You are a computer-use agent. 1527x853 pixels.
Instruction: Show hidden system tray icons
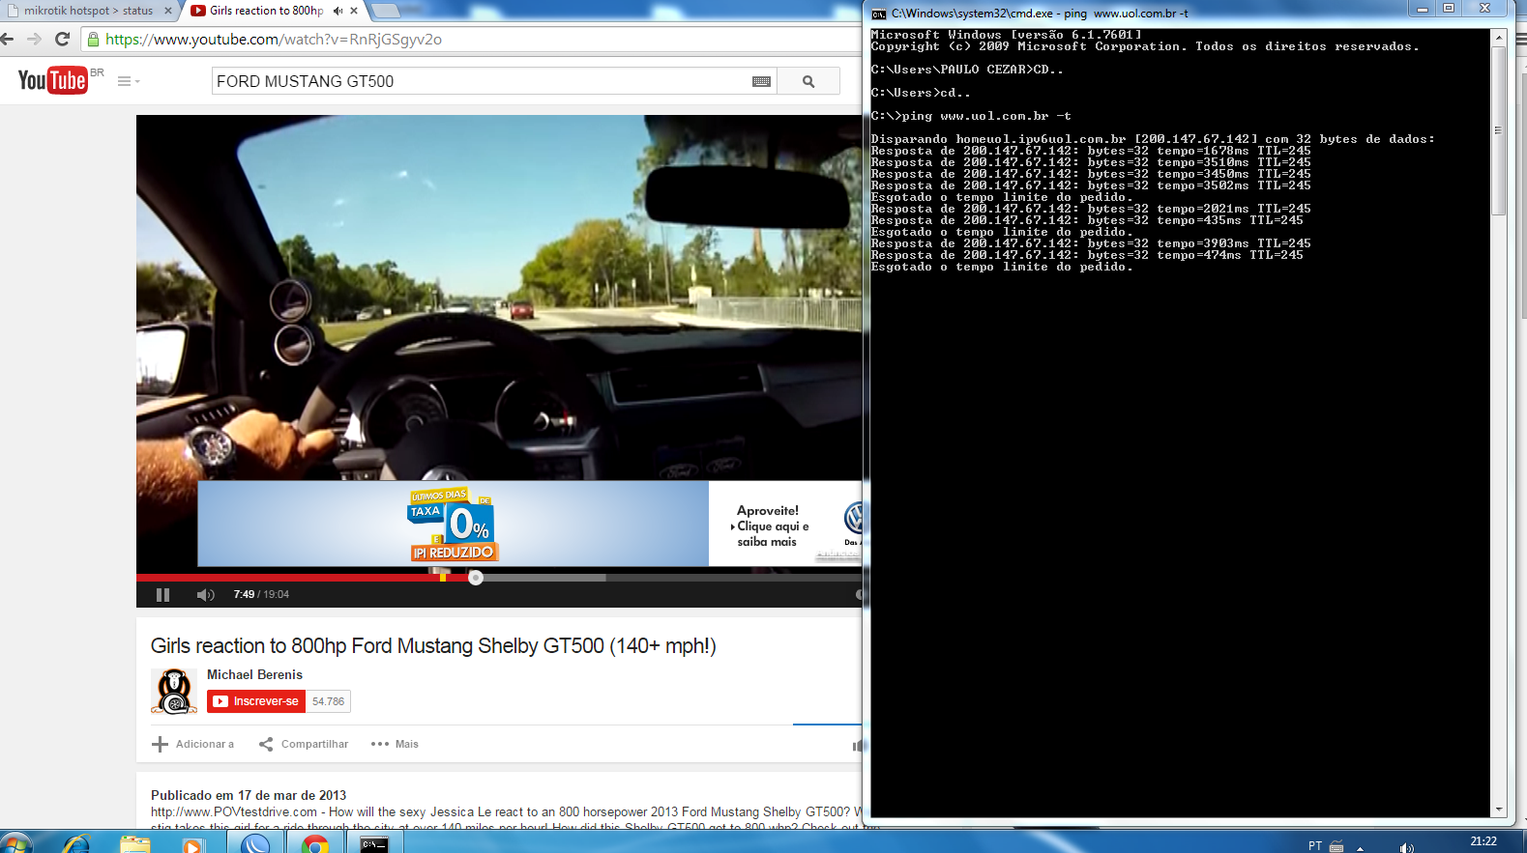[x=1361, y=847]
